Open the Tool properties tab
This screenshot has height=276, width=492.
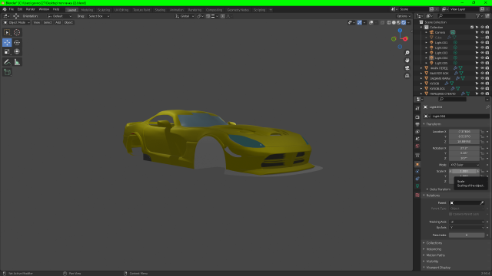click(x=417, y=108)
